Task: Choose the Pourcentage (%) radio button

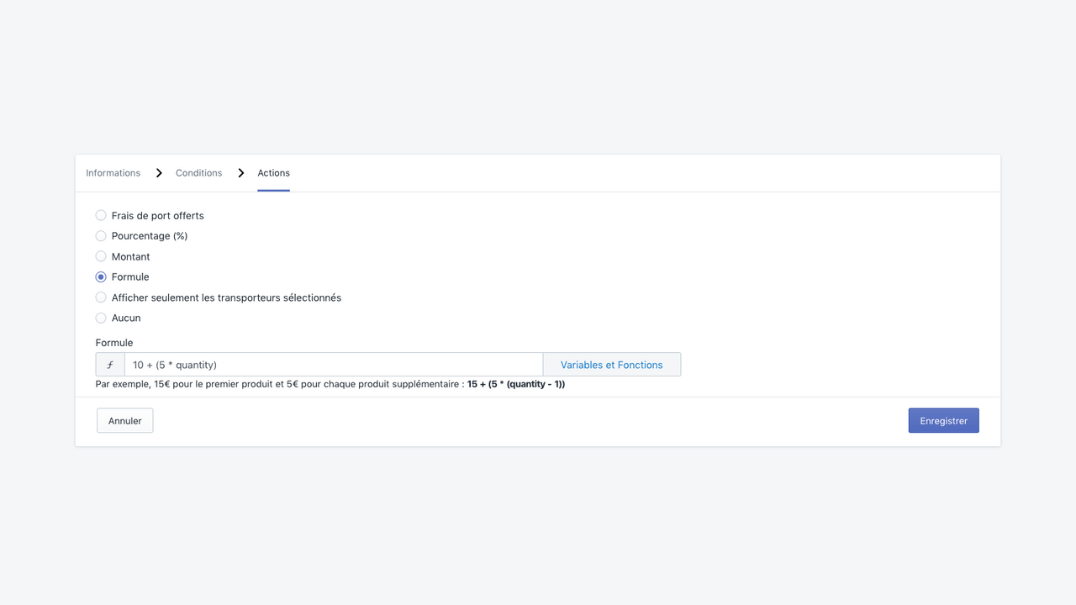Action: (101, 236)
